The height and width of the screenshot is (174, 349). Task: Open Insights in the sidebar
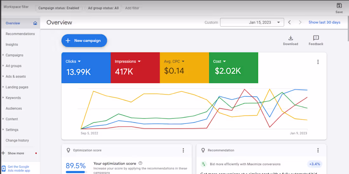[x=12, y=44]
